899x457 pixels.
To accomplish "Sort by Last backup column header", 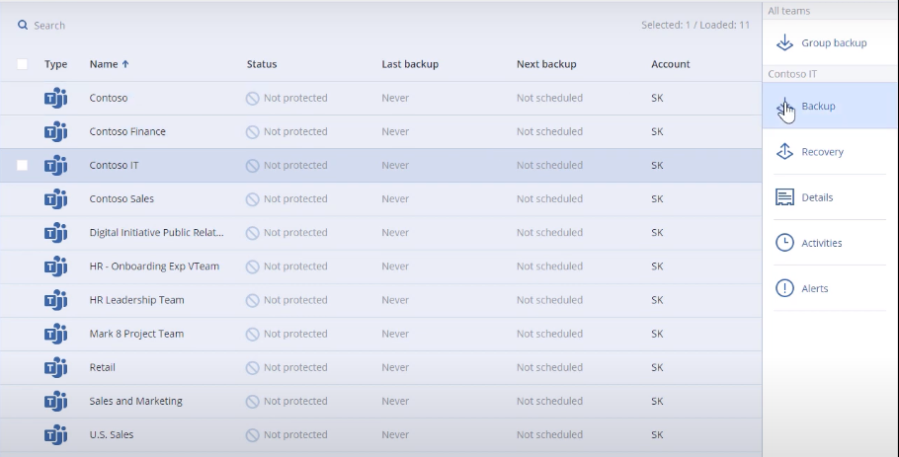I will (410, 64).
